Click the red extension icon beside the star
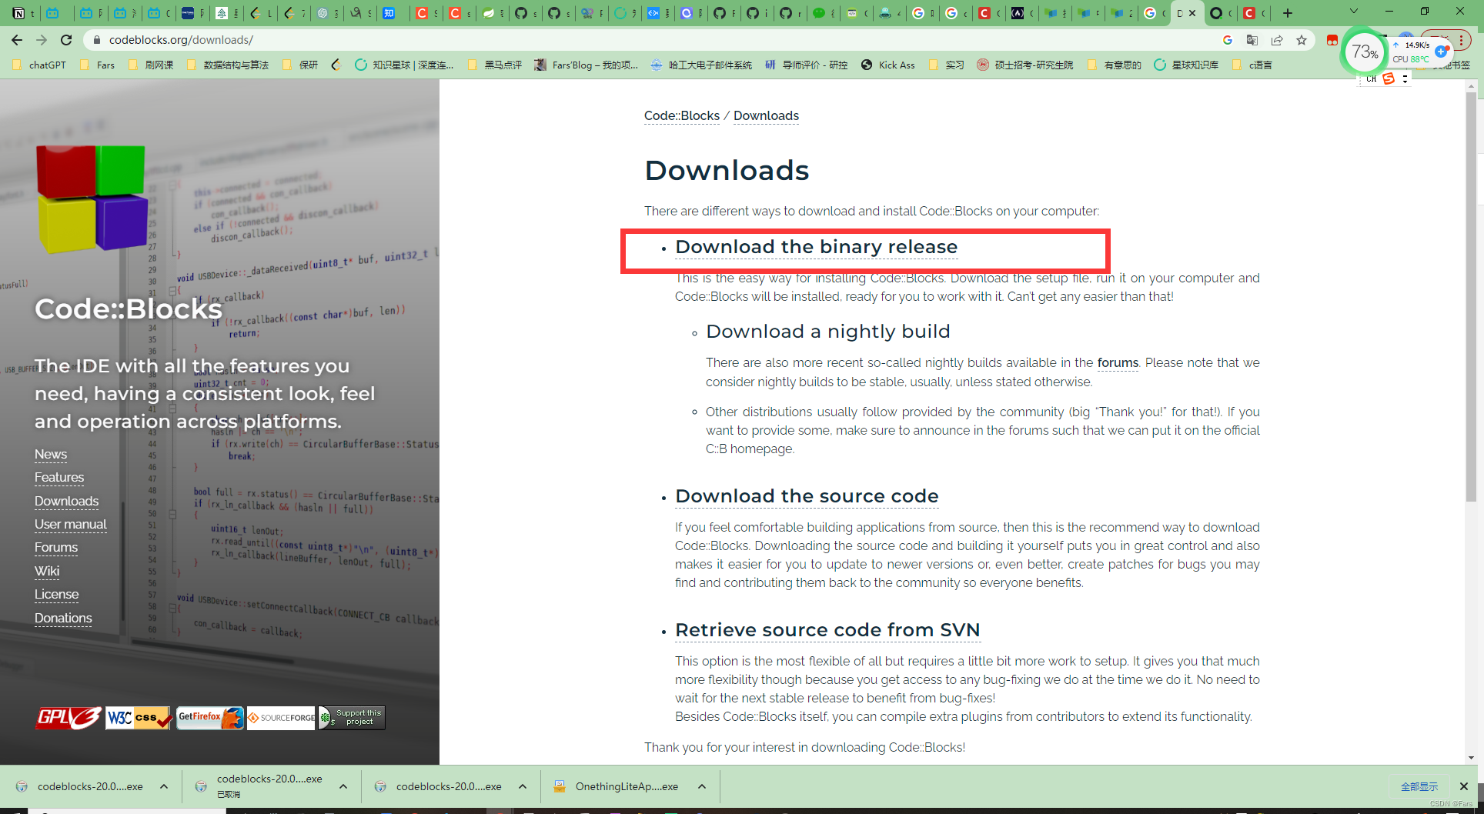 [1332, 40]
